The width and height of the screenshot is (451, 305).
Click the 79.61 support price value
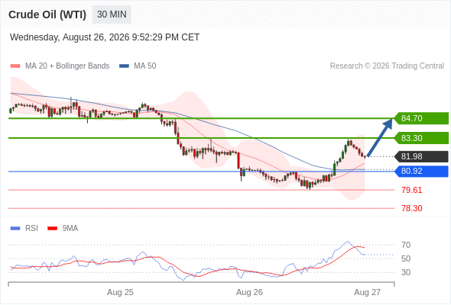tap(412, 190)
